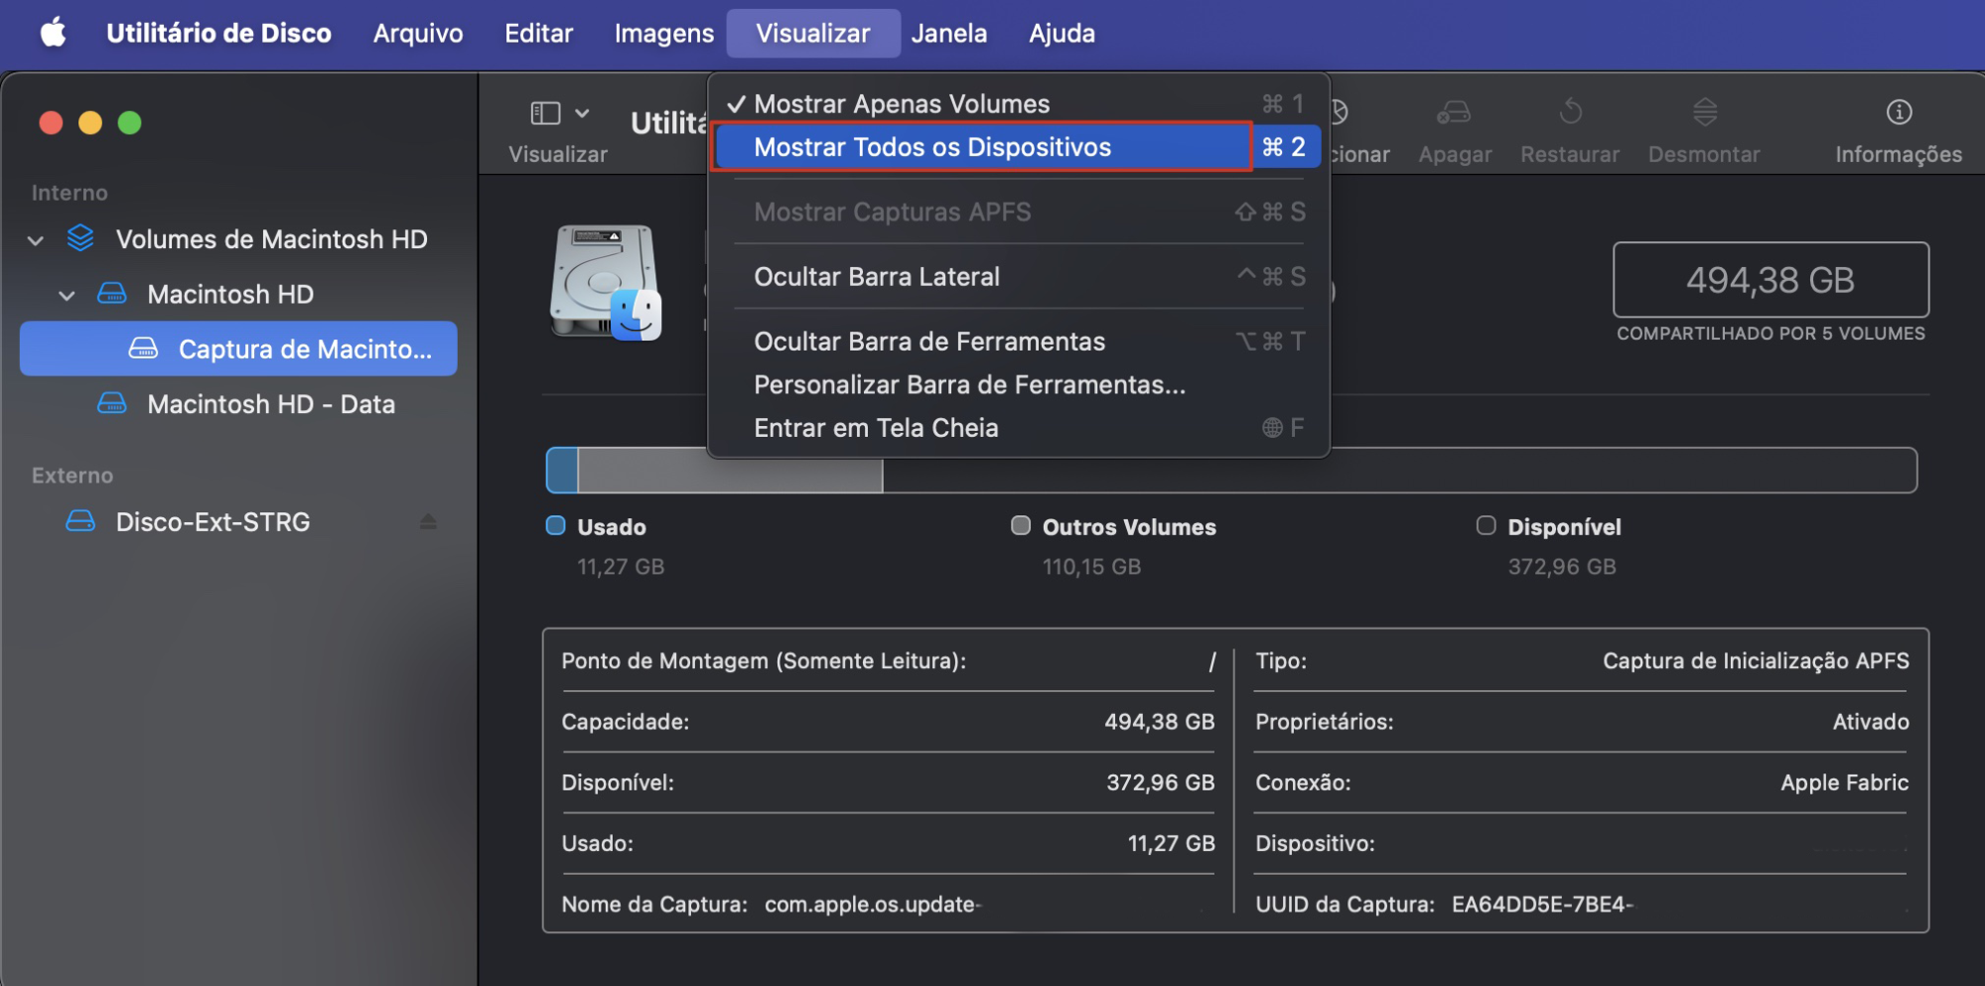Click the blue used segment of the storage bar
Screen dimensions: 1985x986
562,470
